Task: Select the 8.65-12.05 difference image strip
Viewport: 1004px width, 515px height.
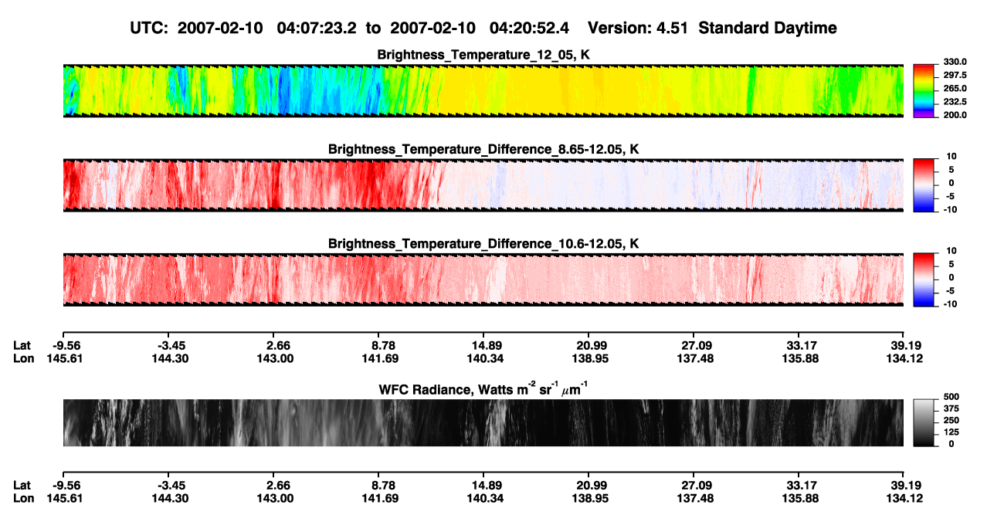Action: (483, 185)
